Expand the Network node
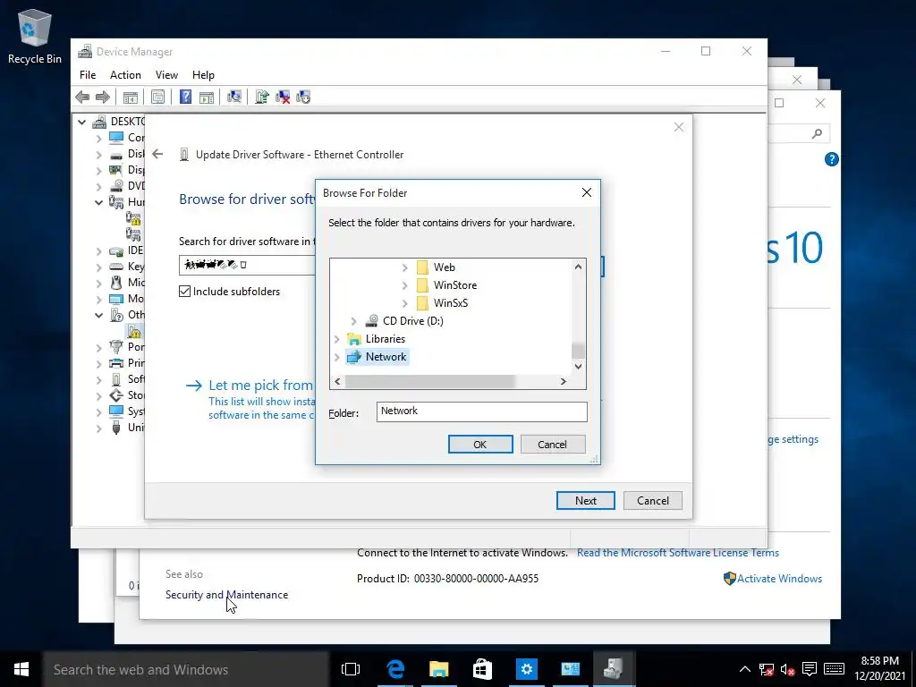916x687 pixels. coord(336,357)
